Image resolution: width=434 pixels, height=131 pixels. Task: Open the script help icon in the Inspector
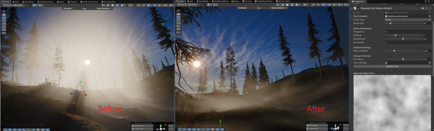coord(423,8)
